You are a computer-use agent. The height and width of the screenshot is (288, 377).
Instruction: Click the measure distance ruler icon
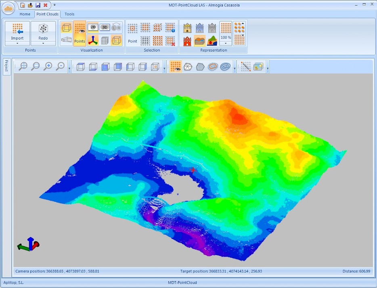246,66
